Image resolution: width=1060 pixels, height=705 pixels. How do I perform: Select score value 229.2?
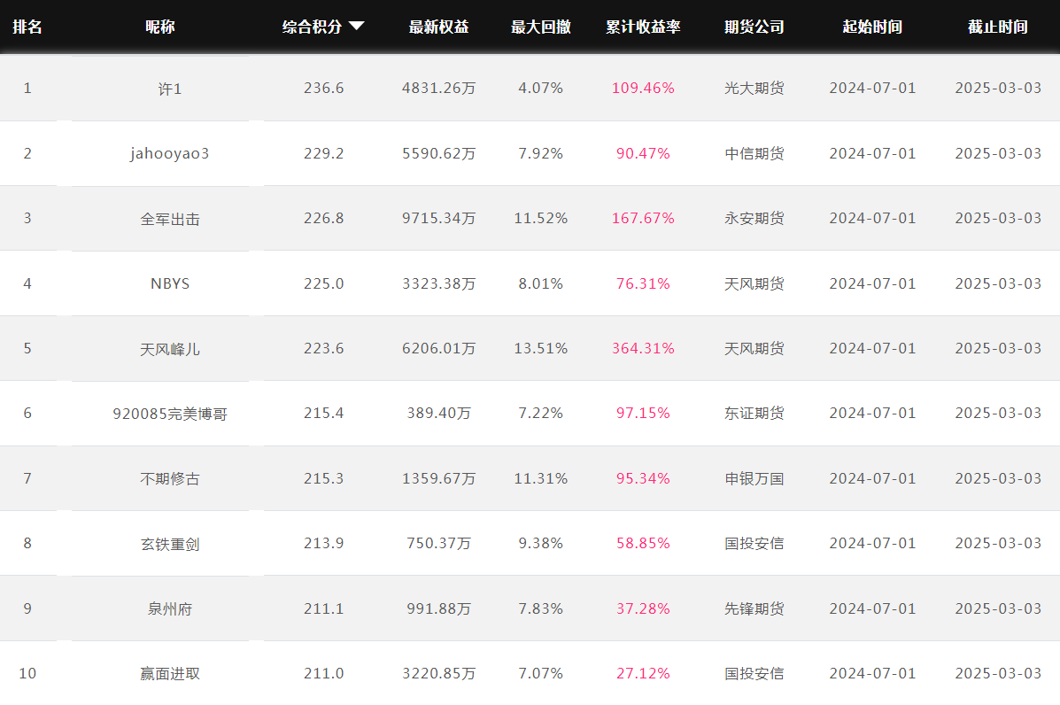[x=324, y=153]
